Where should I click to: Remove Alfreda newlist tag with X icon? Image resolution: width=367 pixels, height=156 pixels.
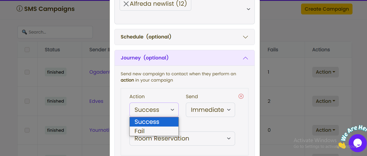[126, 4]
